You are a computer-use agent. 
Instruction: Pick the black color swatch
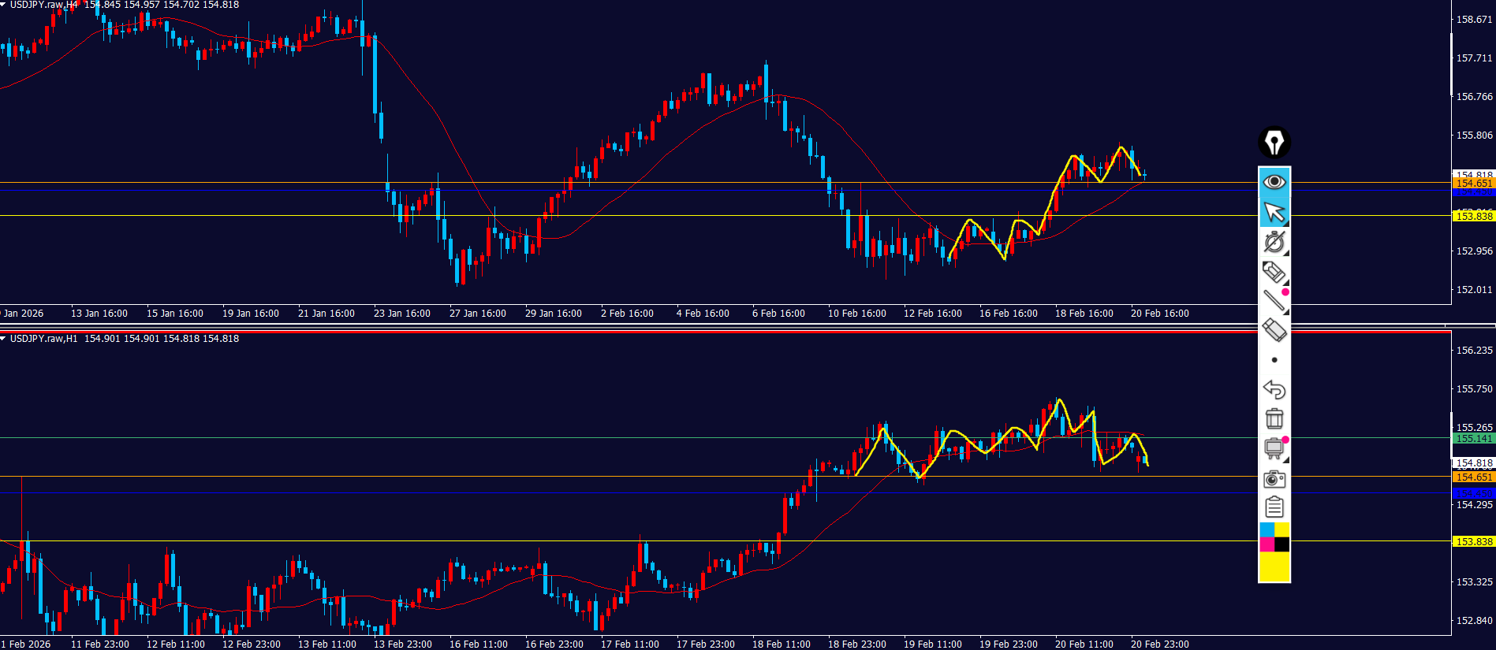click(1282, 544)
